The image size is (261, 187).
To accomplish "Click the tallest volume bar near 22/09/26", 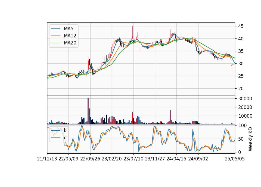I will (88, 111).
